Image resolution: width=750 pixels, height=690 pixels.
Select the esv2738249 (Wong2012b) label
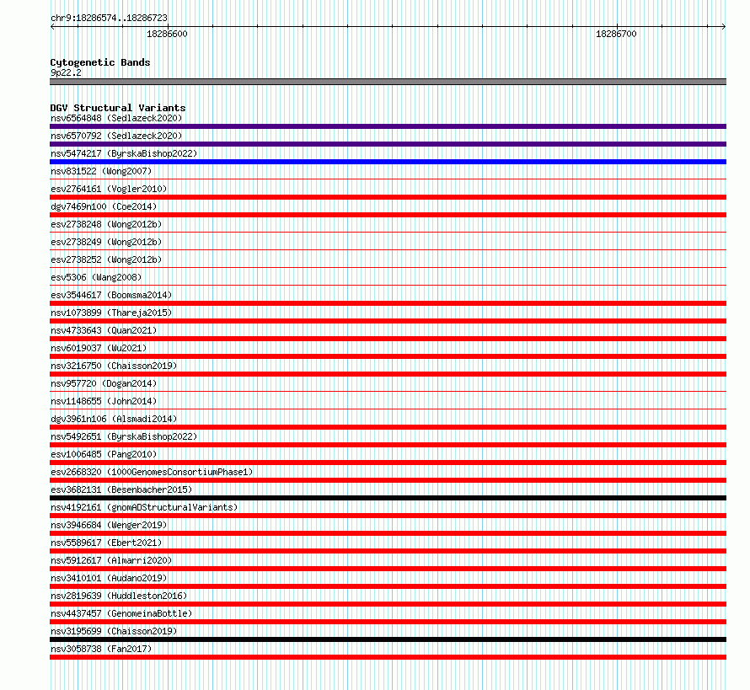click(x=106, y=242)
